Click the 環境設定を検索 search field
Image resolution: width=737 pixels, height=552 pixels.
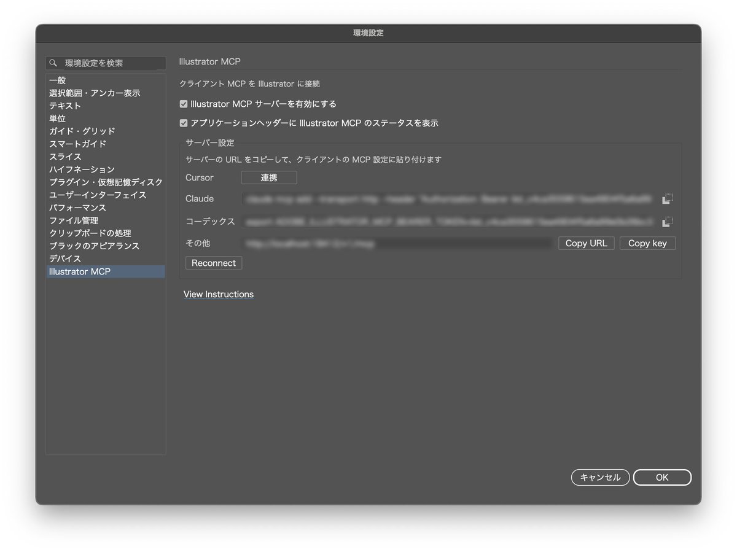click(x=106, y=63)
